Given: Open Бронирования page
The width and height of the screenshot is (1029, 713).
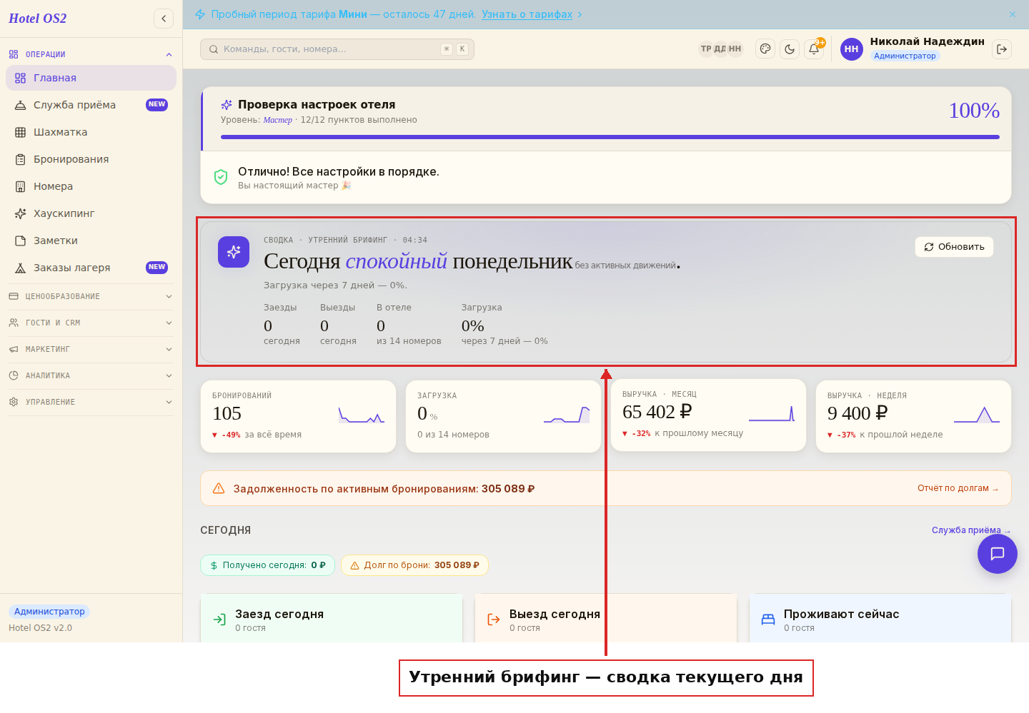Looking at the screenshot, I should pyautogui.click(x=91, y=159).
